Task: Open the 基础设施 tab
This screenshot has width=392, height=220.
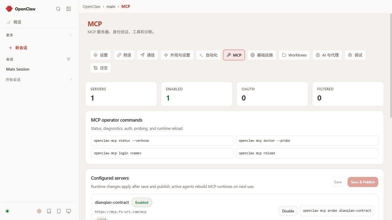Action: (262, 55)
